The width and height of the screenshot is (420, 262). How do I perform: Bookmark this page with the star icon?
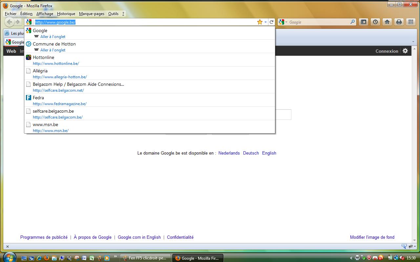[260, 22]
